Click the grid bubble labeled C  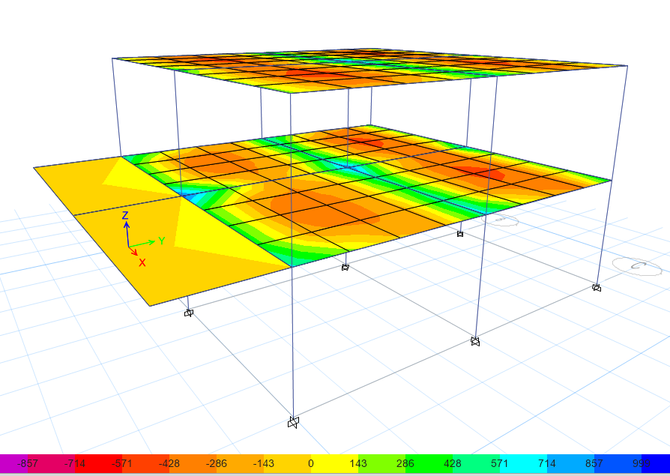pos(637,266)
